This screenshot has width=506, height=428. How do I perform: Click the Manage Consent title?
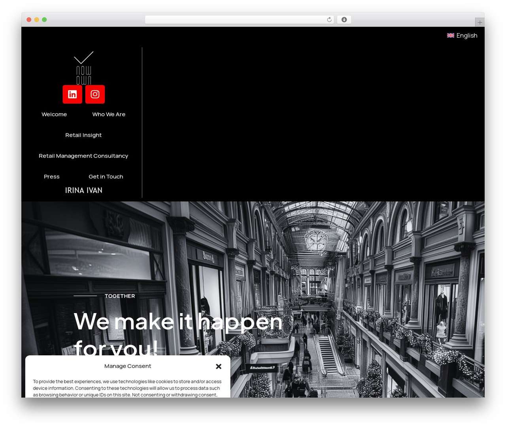[x=128, y=366]
